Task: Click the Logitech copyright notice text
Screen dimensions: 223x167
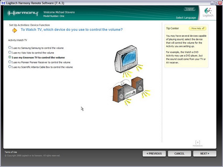Action: (32, 155)
